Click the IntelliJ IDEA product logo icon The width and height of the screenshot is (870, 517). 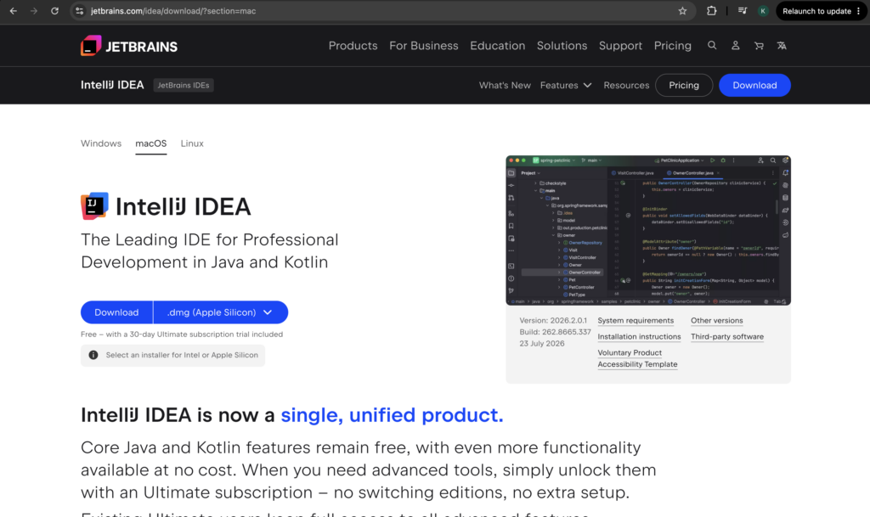tap(94, 206)
